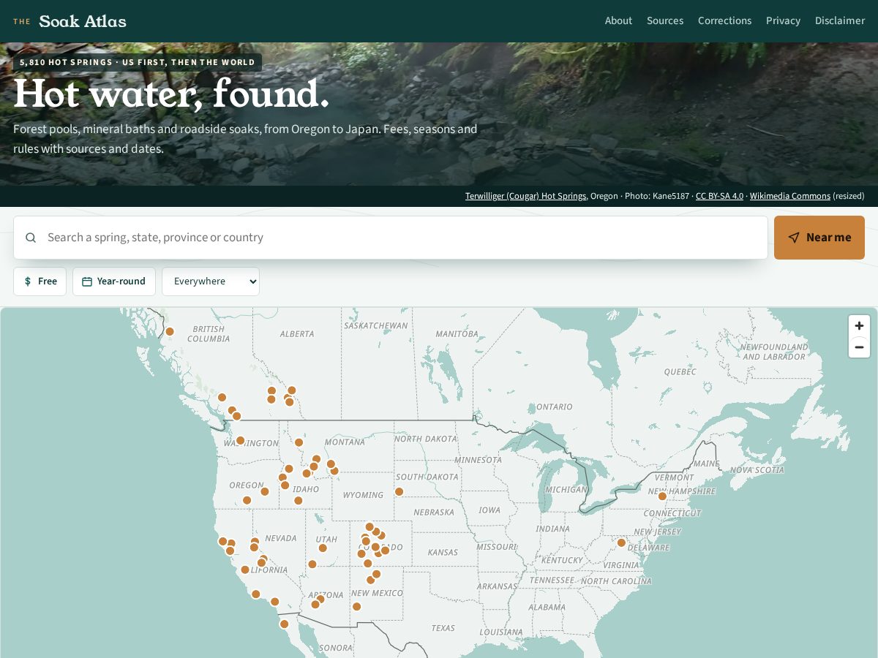The height and width of the screenshot is (658, 878).
Task: Toggle the Year-round filter chip
Action: tap(114, 281)
